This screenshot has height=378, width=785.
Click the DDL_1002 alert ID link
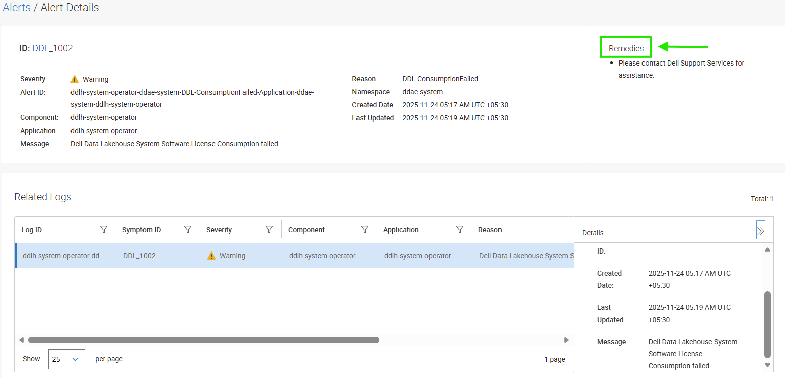(52, 48)
